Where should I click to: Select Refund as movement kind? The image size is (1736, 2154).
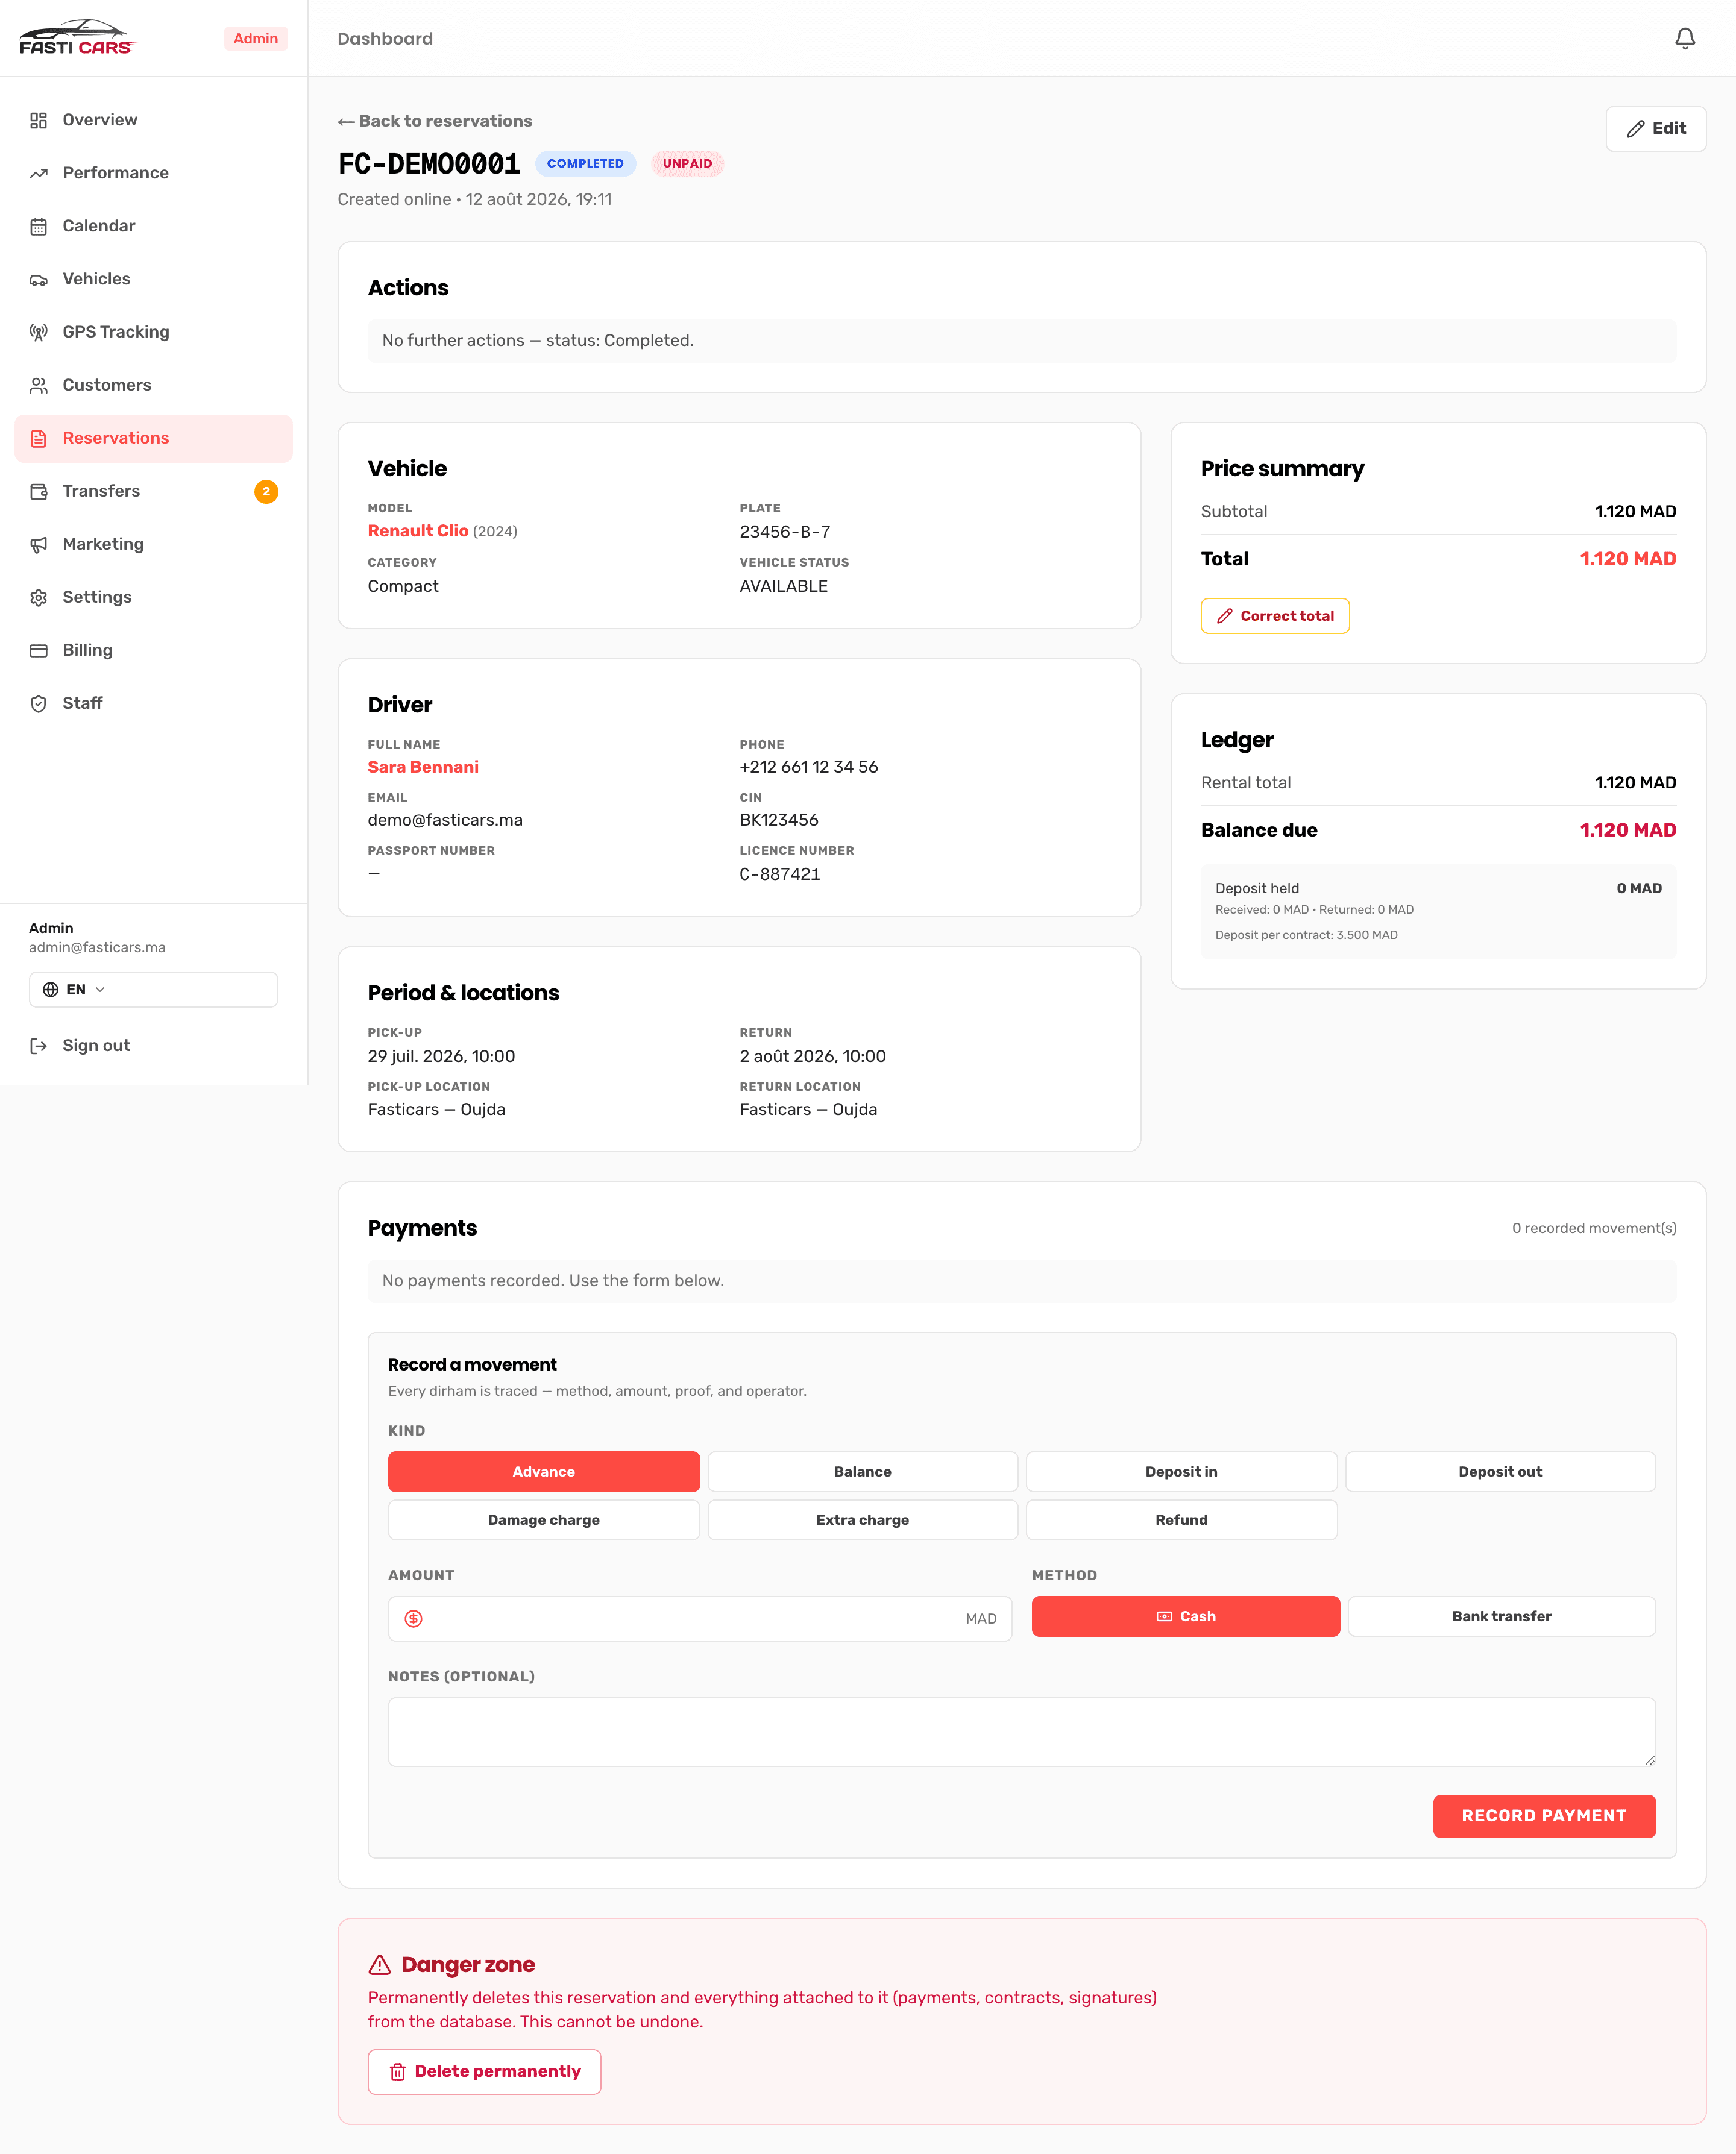[1181, 1519]
